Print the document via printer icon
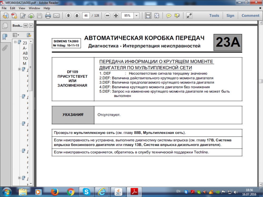This screenshot has height=197, width=263. [48, 15]
